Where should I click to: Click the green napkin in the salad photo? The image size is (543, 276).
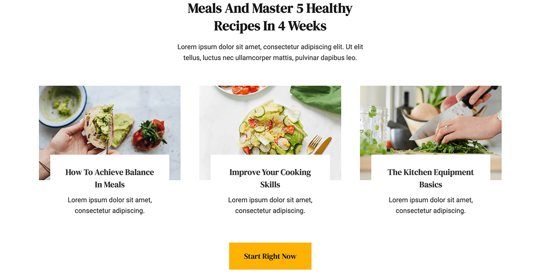pyautogui.click(x=317, y=98)
